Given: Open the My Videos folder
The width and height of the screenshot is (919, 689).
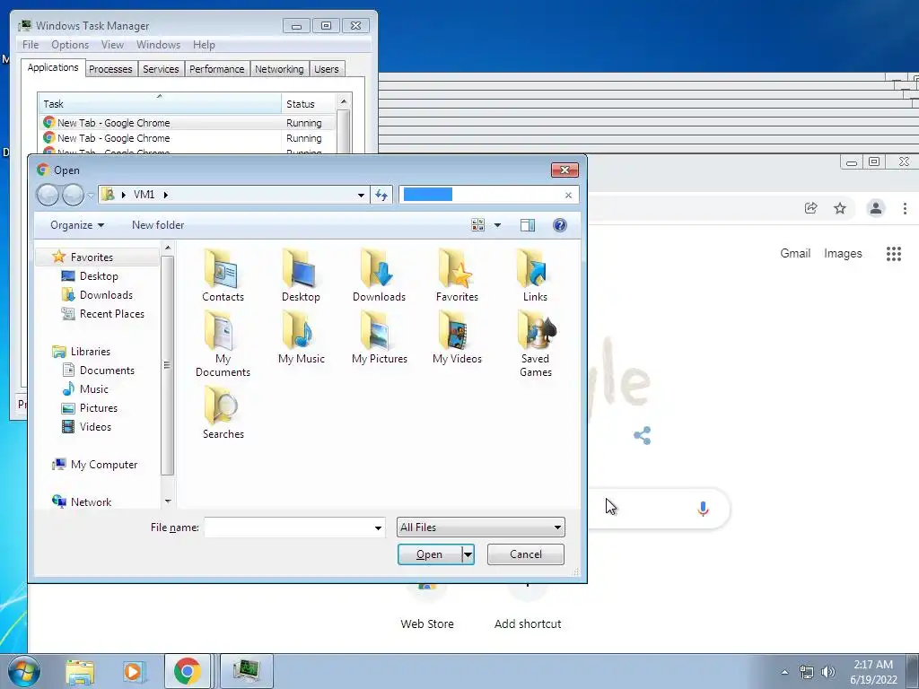Looking at the screenshot, I should [457, 337].
